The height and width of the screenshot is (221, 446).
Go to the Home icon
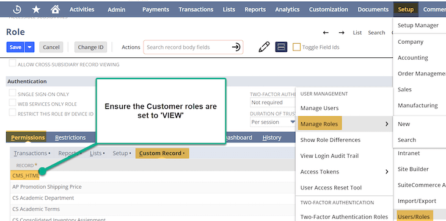(55, 9)
